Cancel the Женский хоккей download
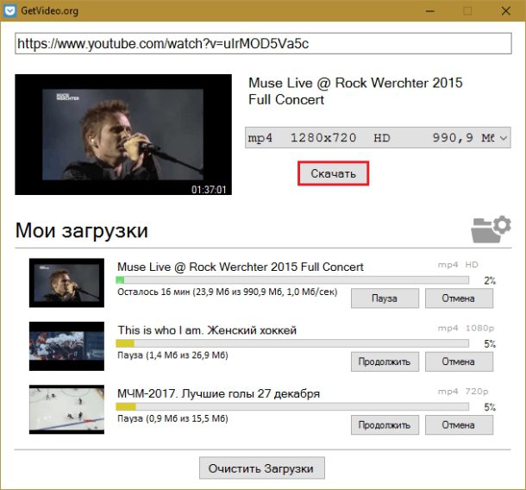 click(459, 361)
